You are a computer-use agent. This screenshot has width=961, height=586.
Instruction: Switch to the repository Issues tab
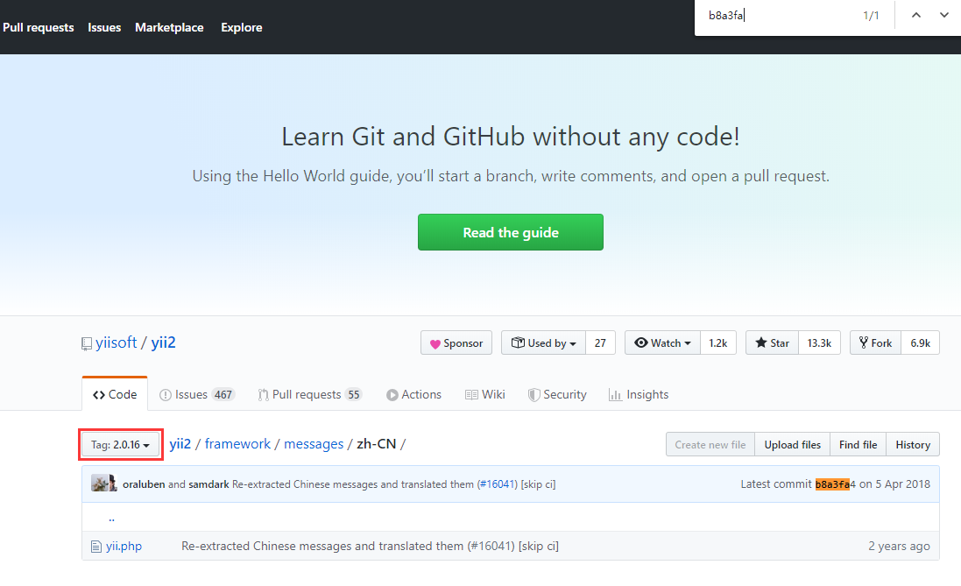(x=197, y=394)
